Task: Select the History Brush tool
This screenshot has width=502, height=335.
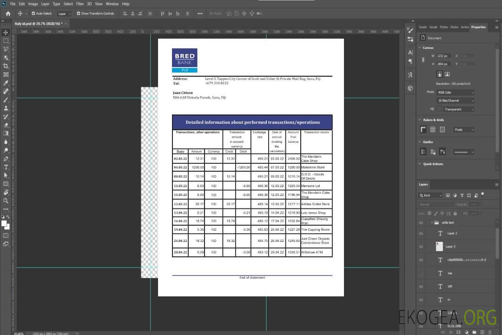Action: click(6, 117)
